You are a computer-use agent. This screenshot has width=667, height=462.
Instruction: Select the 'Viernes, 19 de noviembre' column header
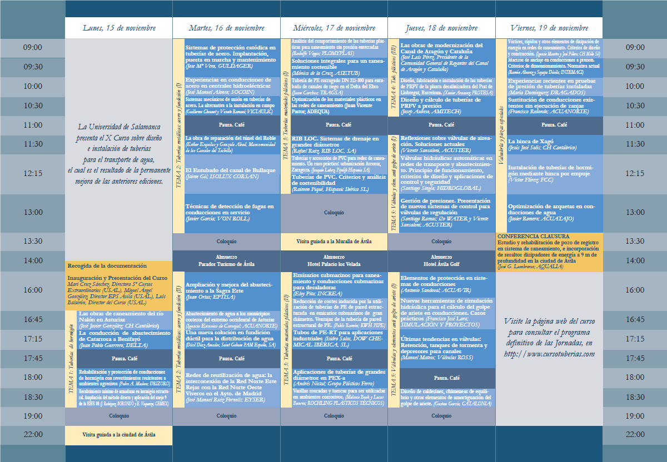click(549, 28)
